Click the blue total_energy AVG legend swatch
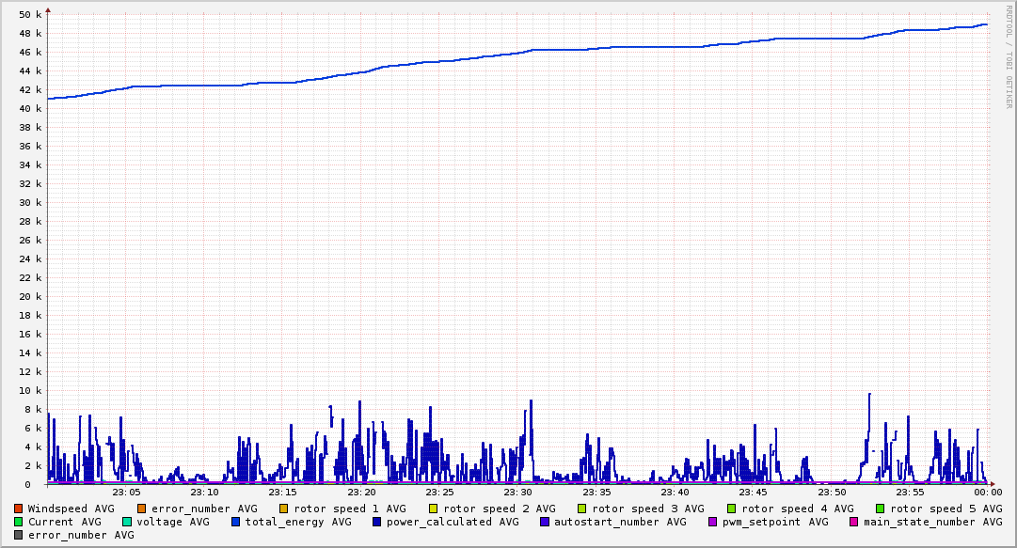 pyautogui.click(x=236, y=522)
